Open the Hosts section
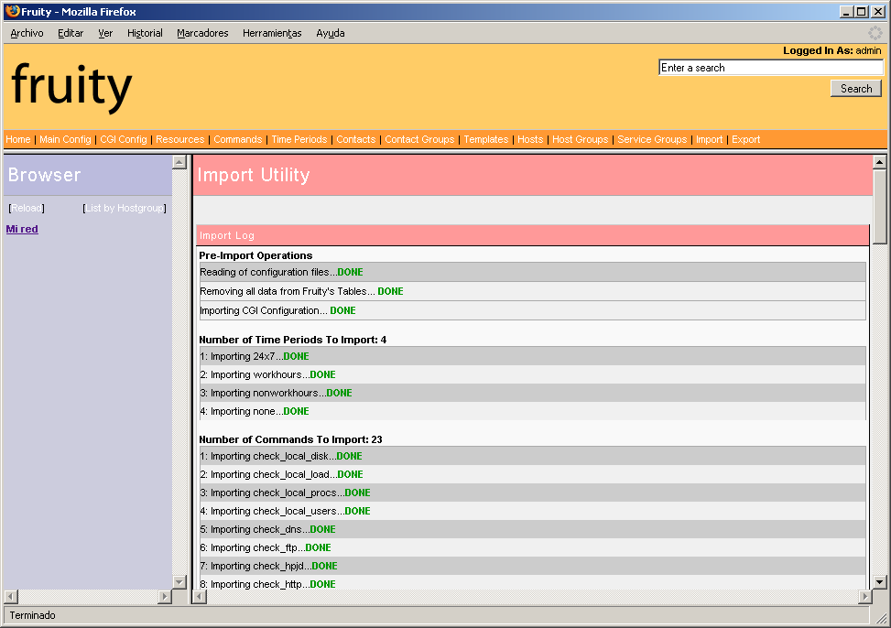This screenshot has width=891, height=628. click(530, 139)
